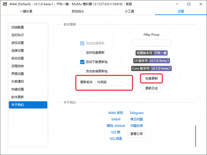Switch to the 一键长草 tab
This screenshot has width=207, height=155.
tap(26, 11)
